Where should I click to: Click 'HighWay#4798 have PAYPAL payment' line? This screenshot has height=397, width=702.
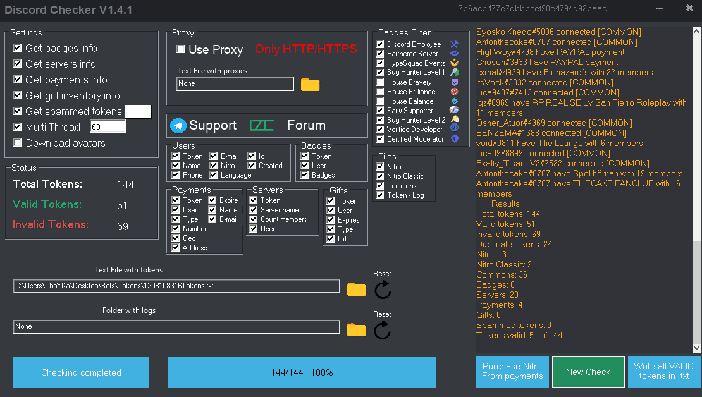(x=550, y=52)
